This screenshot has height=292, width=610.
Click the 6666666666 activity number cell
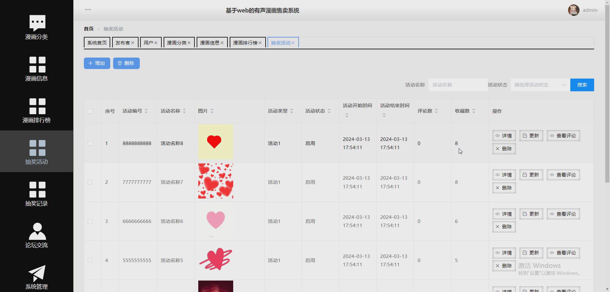pyautogui.click(x=137, y=222)
